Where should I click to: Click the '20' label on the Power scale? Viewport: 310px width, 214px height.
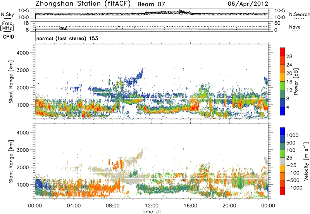pos(289,73)
